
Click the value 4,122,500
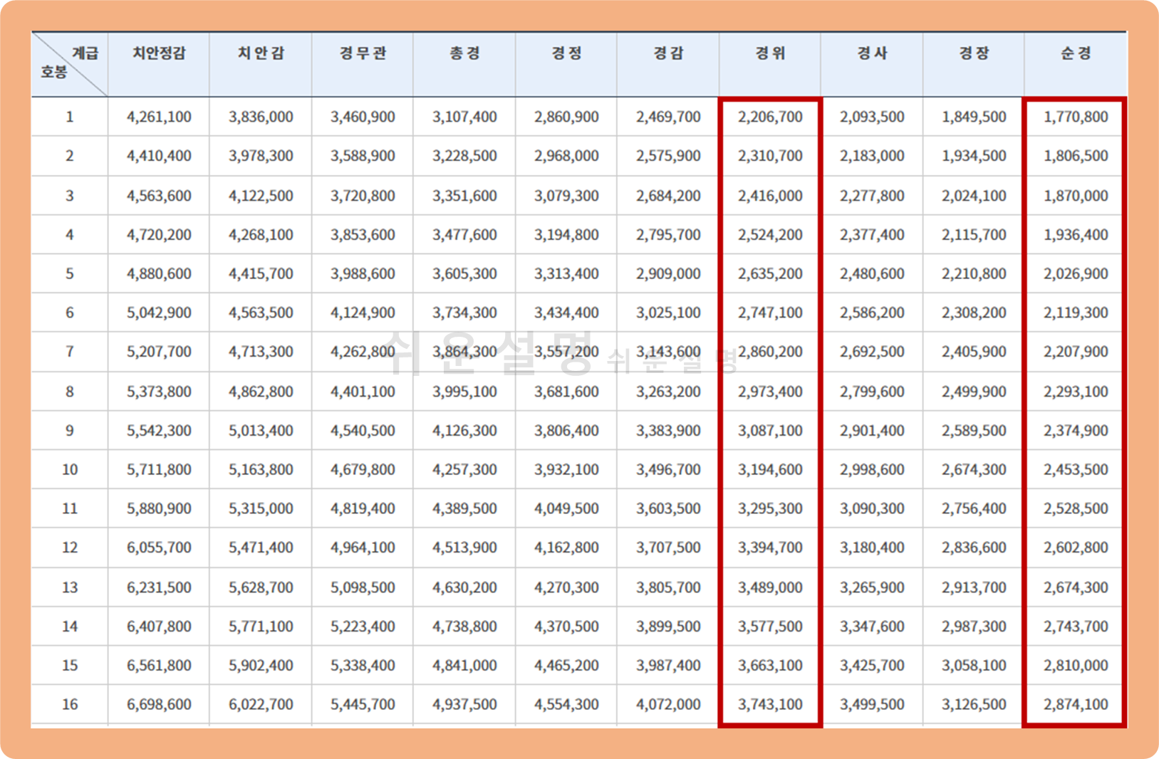pos(261,196)
